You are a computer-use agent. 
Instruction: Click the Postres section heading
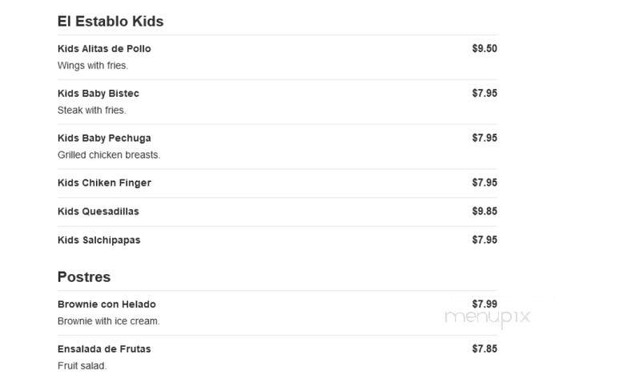tap(84, 277)
